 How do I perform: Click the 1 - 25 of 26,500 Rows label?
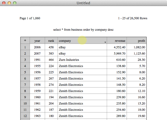tap(133, 18)
